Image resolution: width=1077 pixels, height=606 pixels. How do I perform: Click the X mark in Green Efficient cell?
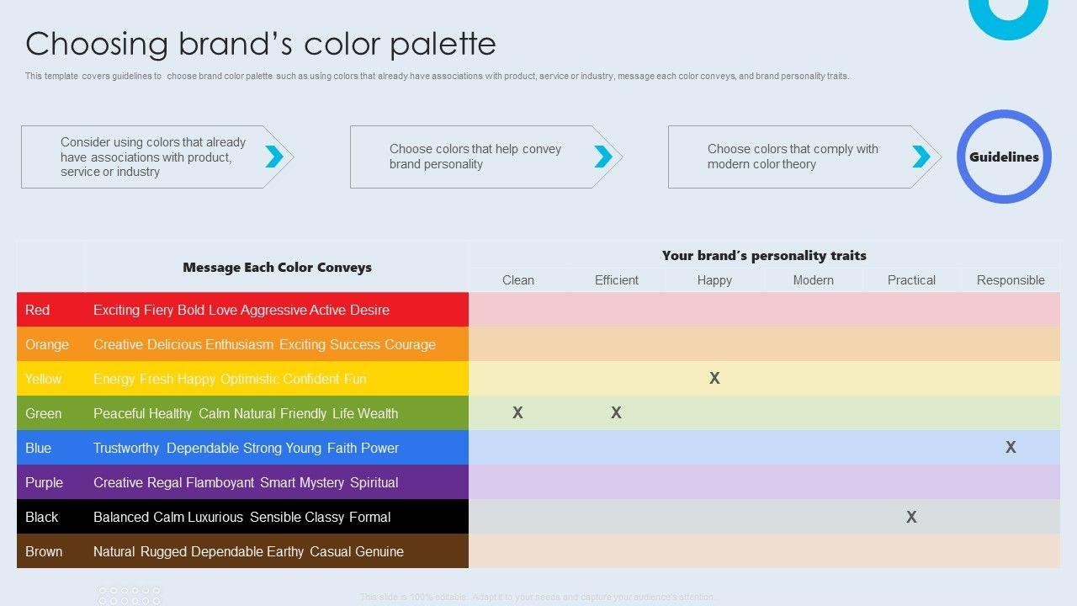616,413
